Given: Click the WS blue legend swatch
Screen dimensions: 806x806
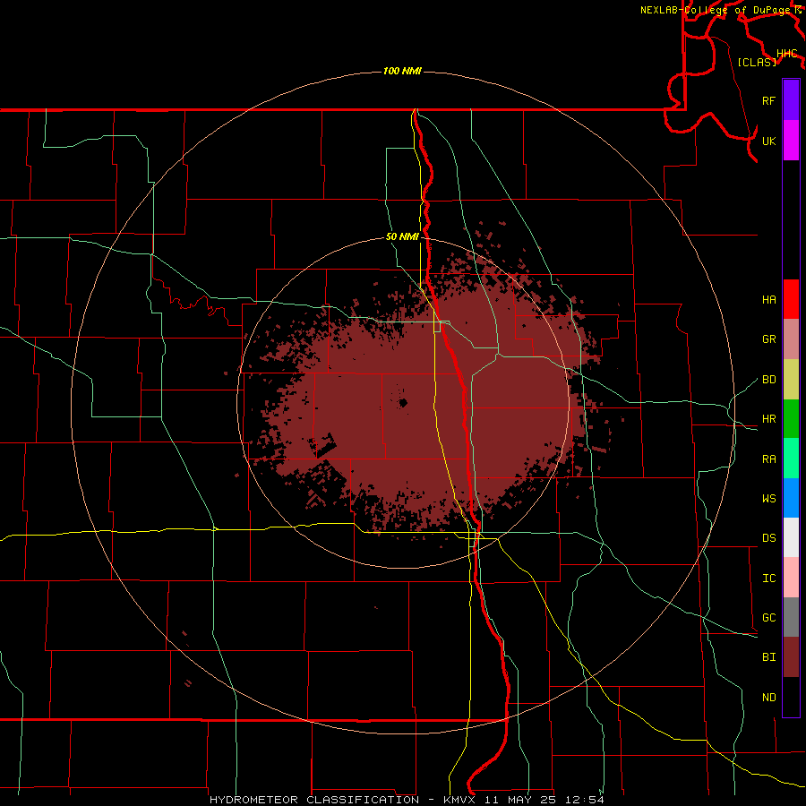Looking at the screenshot, I should (791, 498).
